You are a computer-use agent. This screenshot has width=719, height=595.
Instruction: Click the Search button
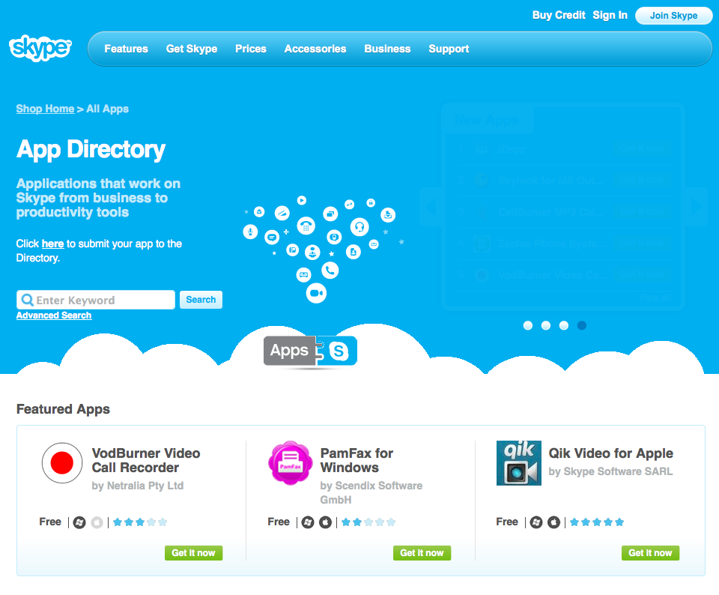click(201, 300)
